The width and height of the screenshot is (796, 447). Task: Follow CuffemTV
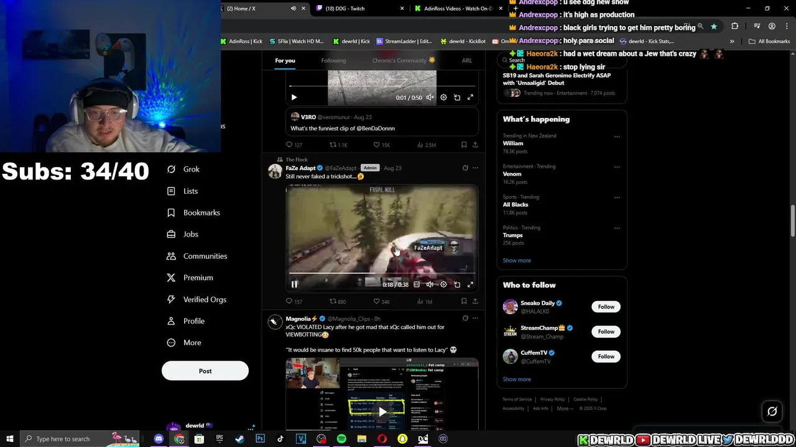point(606,356)
